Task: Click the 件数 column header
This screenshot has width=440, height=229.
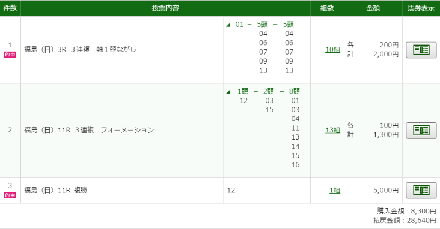Action: (x=10, y=8)
